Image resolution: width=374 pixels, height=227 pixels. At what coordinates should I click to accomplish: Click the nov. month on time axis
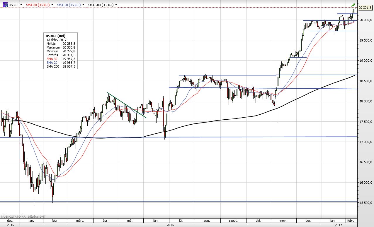pos(283,221)
